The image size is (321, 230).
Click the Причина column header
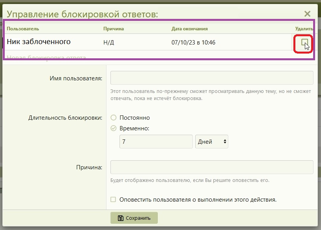click(x=114, y=29)
